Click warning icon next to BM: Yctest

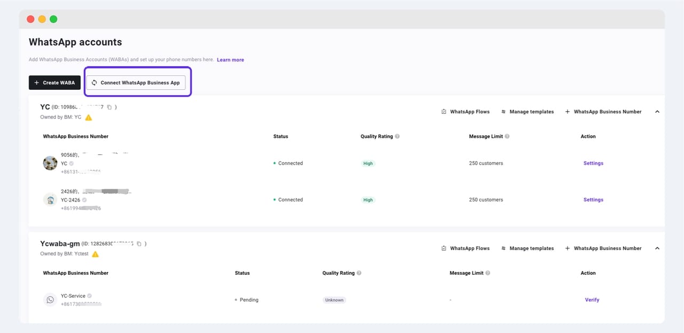pyautogui.click(x=96, y=254)
